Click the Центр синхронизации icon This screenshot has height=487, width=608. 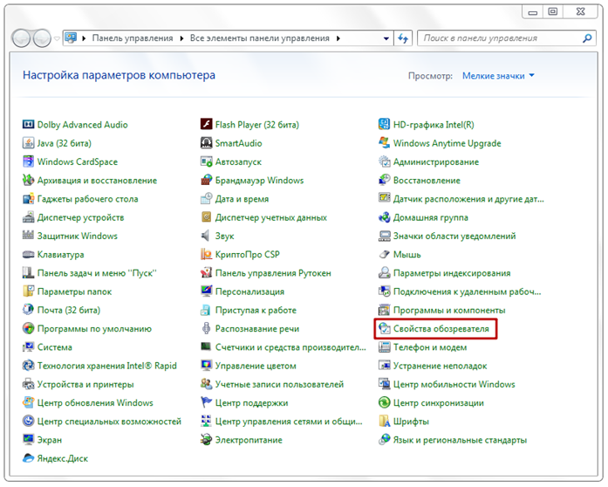385,403
